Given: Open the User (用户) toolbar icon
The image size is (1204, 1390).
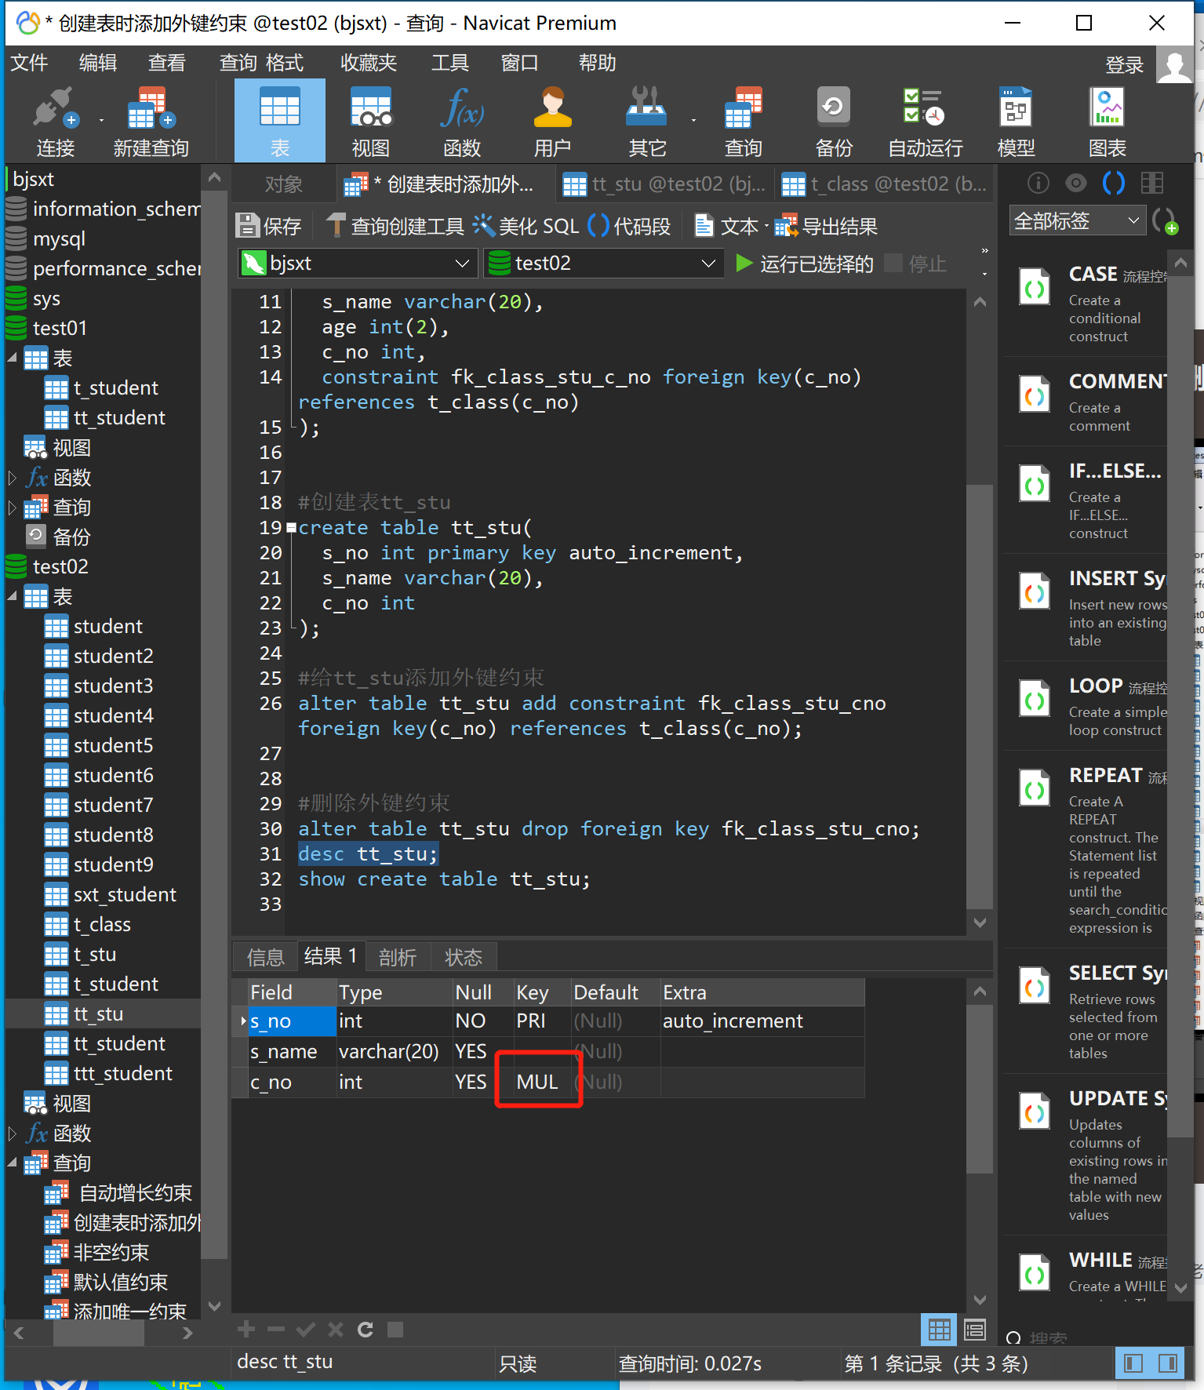Looking at the screenshot, I should coord(553,122).
